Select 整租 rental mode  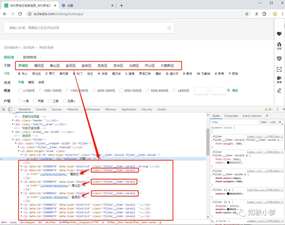[31, 82]
